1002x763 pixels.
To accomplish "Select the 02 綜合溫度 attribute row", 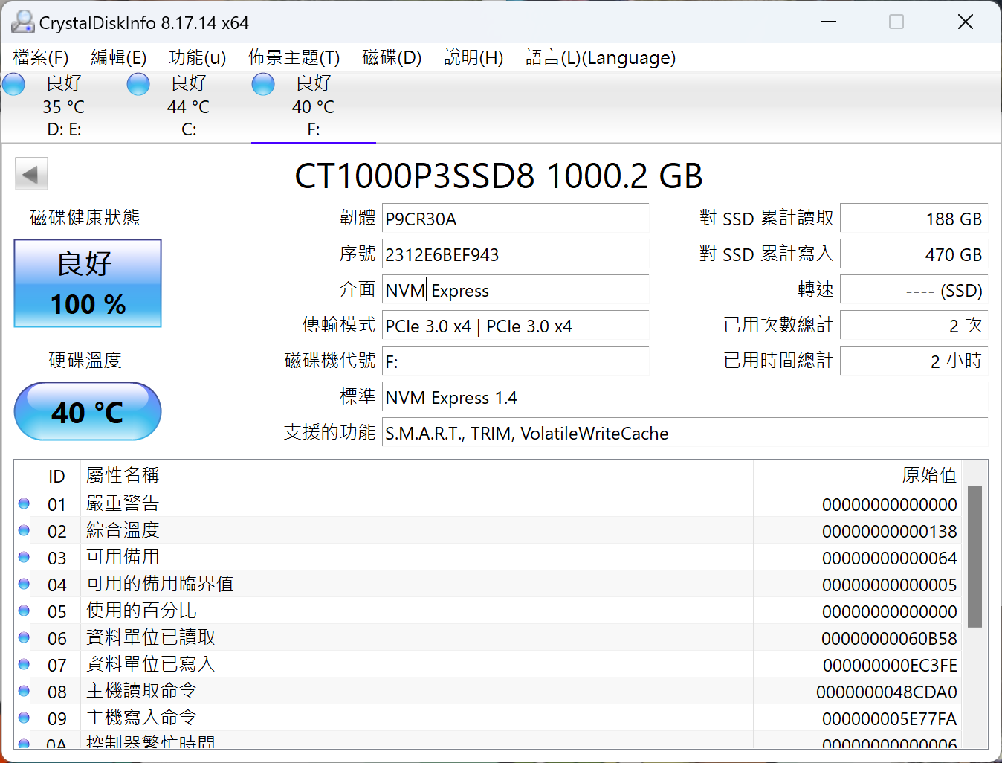I will [x=372, y=531].
